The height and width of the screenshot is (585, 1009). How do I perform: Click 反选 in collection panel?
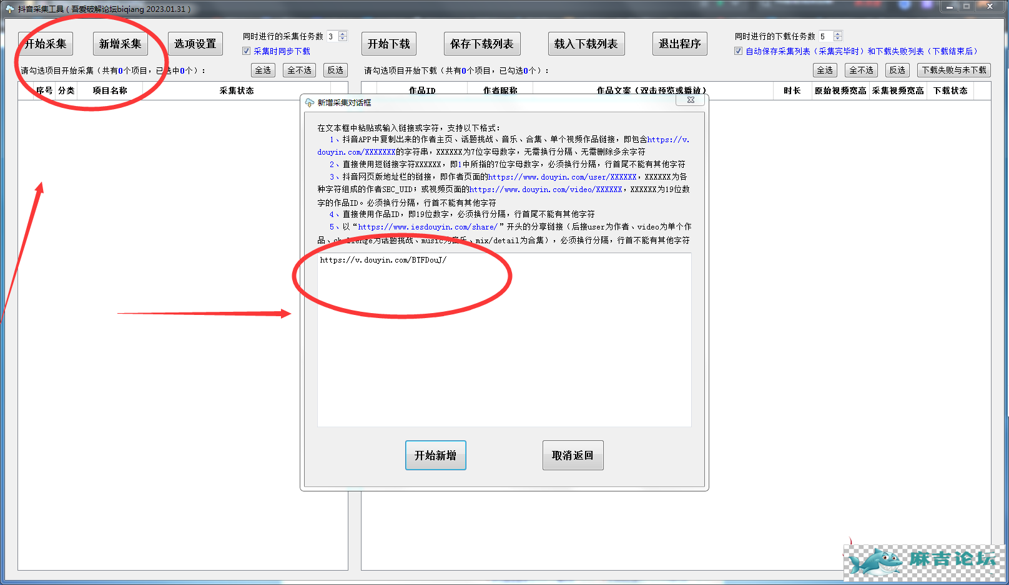[x=336, y=70]
